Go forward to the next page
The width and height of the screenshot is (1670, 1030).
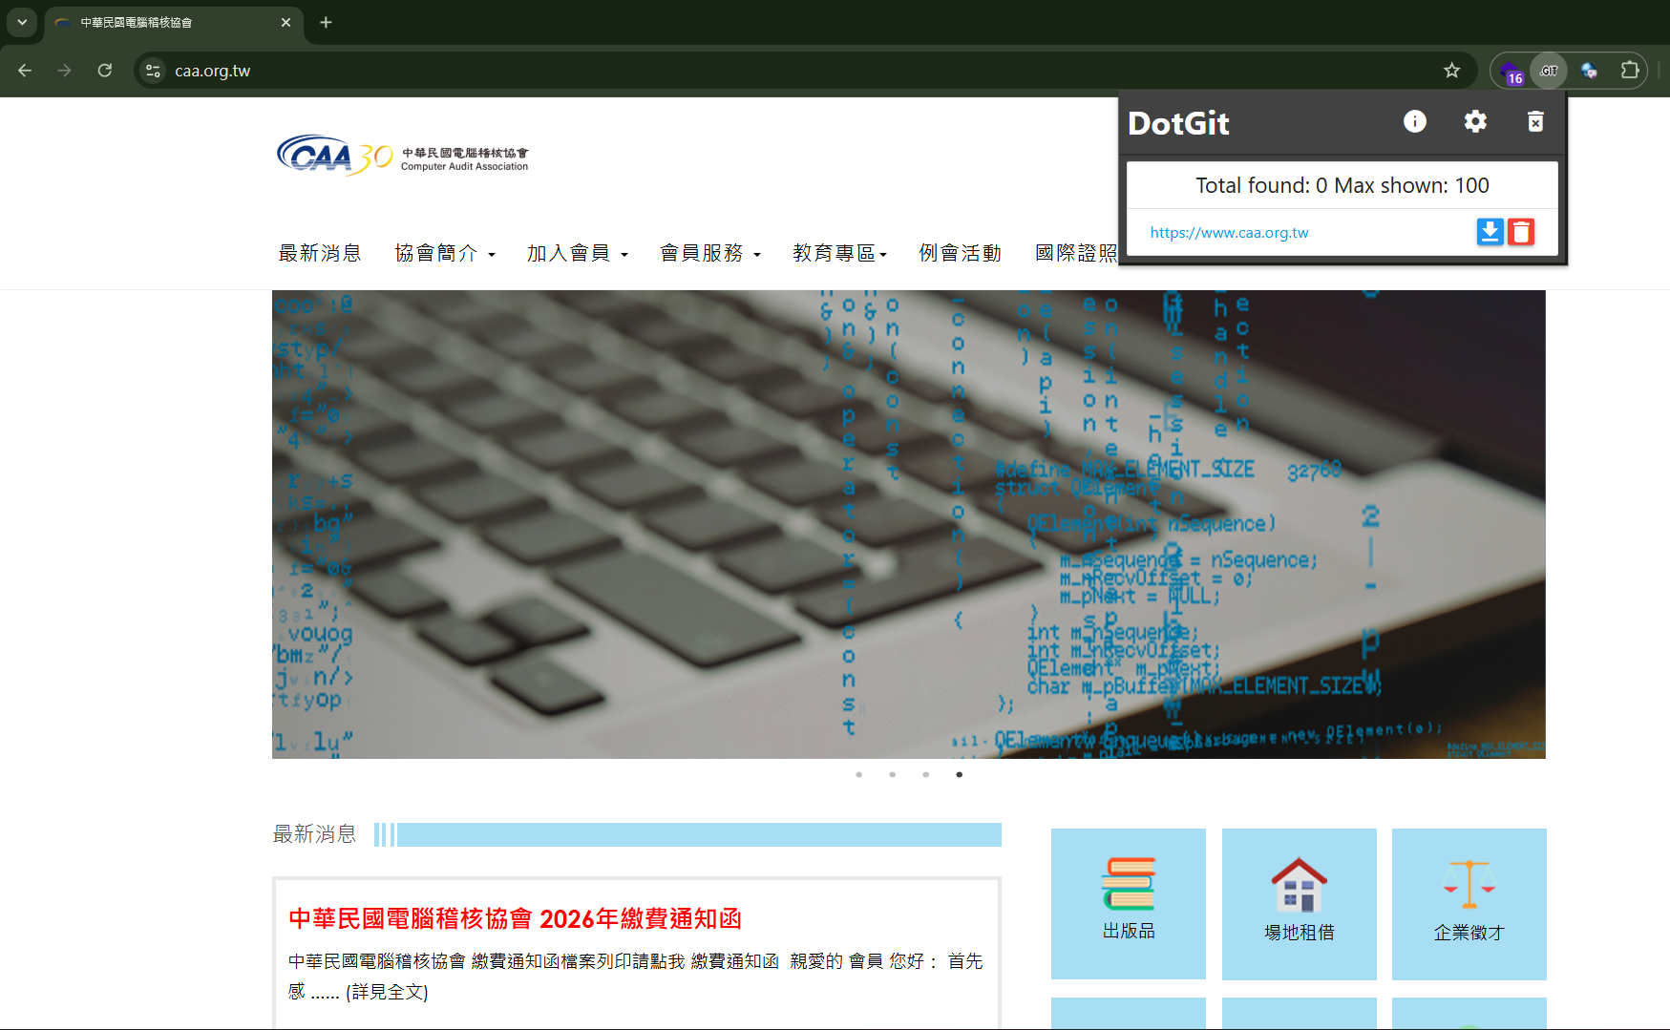[x=64, y=71]
